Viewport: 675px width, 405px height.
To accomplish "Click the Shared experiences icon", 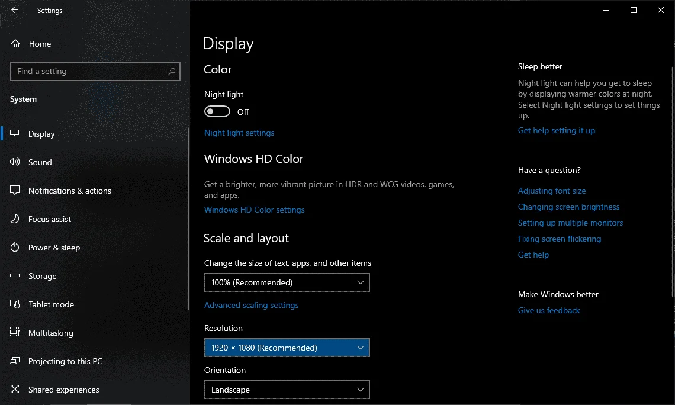I will 15,389.
